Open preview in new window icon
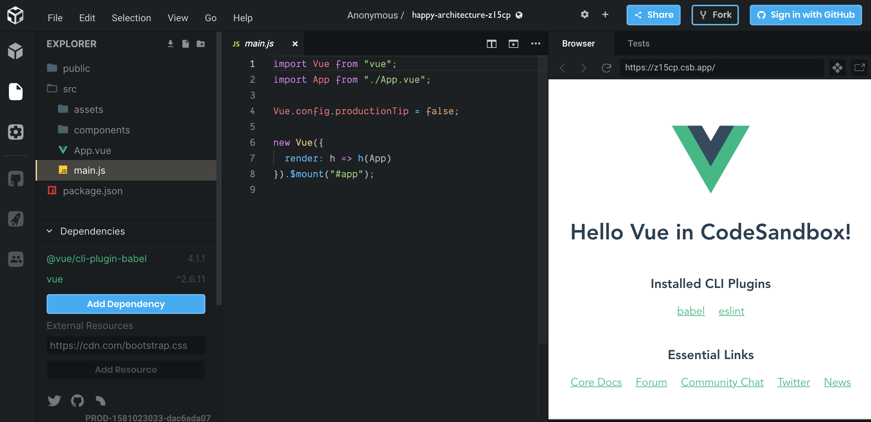 tap(859, 68)
